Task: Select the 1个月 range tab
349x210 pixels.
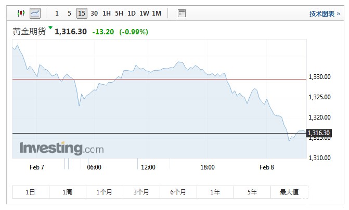Action: point(105,192)
